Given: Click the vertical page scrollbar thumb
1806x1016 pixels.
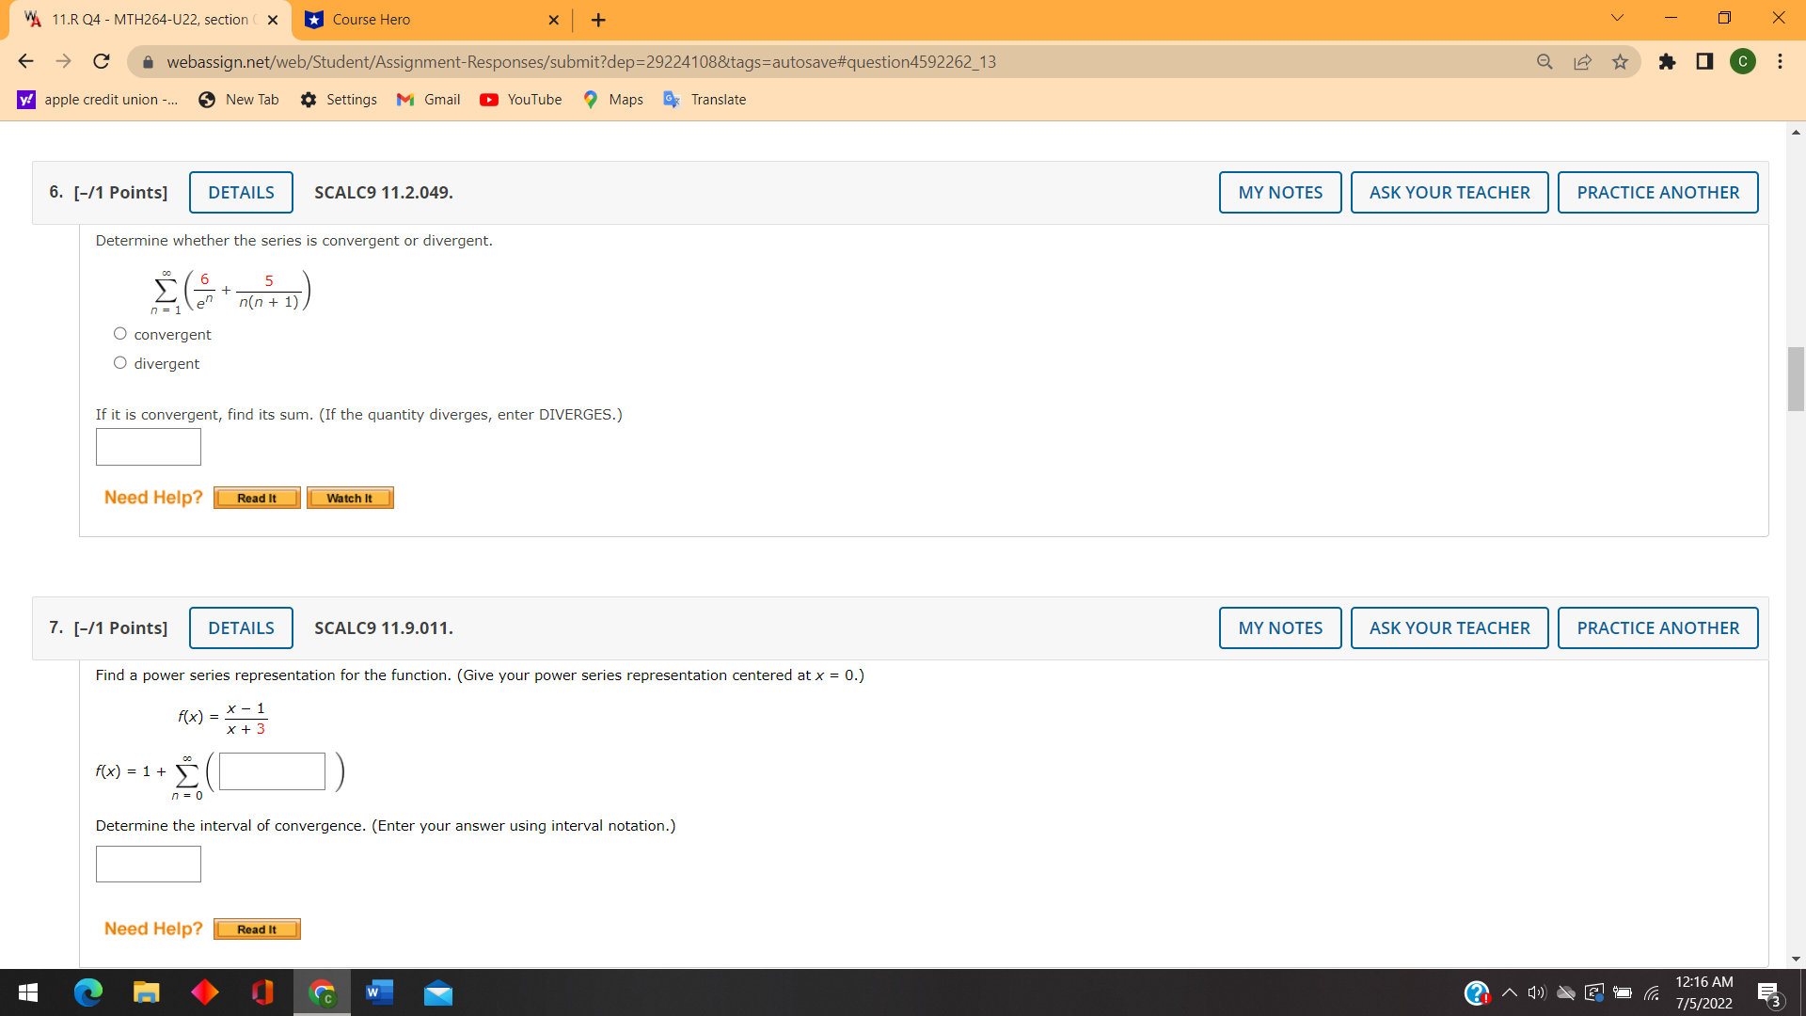Looking at the screenshot, I should (x=1796, y=379).
